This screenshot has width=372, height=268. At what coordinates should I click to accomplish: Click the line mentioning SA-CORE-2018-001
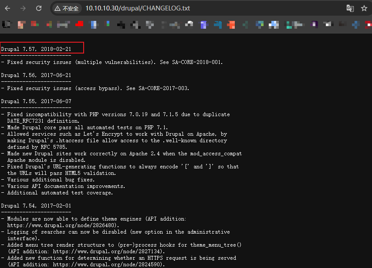112,62
